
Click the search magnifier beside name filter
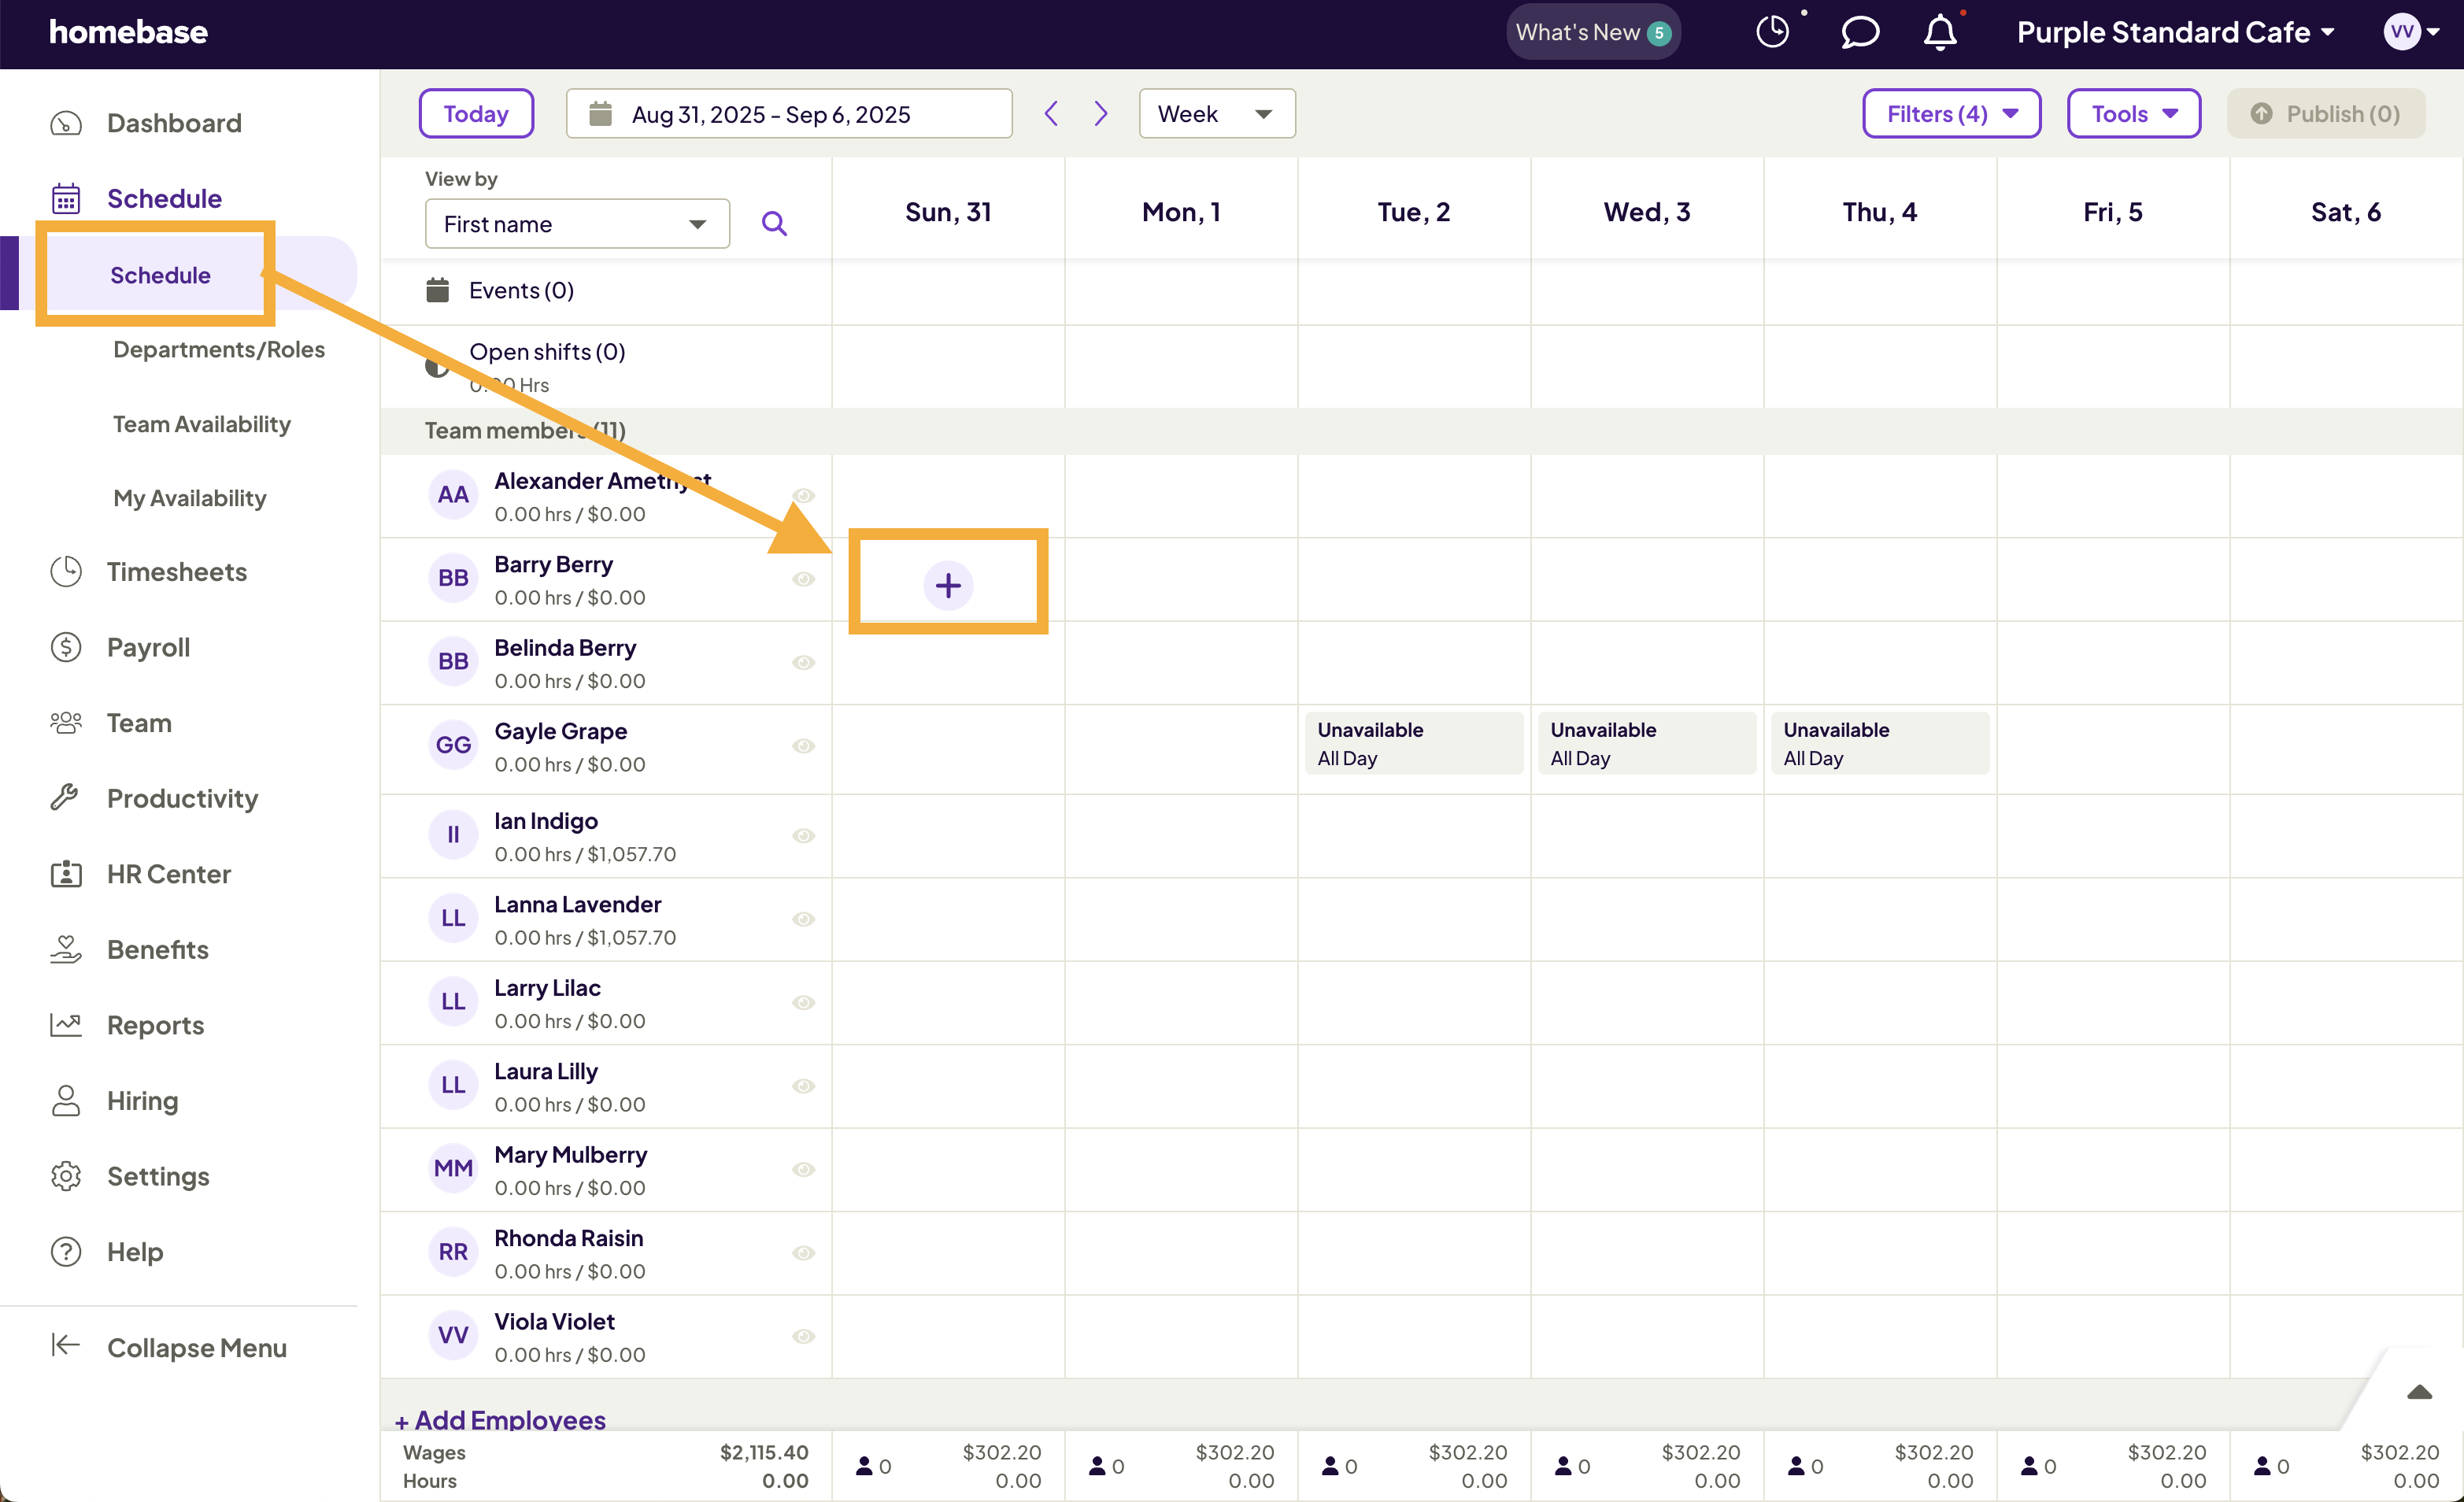pos(774,223)
